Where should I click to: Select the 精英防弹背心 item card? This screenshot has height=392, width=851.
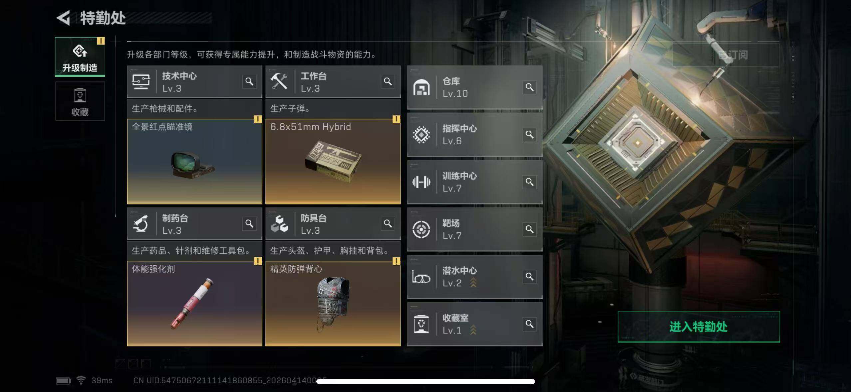click(333, 304)
